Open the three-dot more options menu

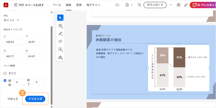(x=171, y=5)
